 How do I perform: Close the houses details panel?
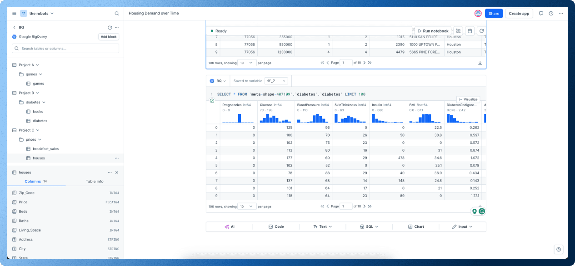point(117,172)
